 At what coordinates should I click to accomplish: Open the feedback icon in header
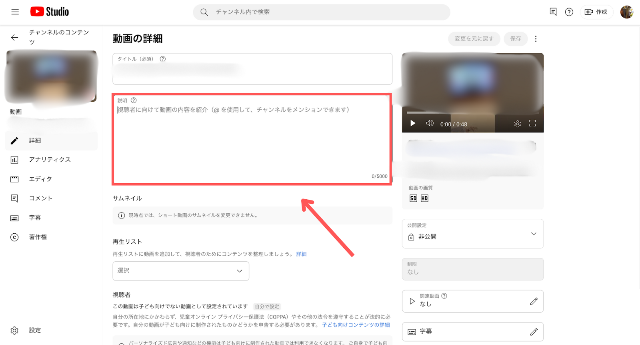click(x=553, y=12)
